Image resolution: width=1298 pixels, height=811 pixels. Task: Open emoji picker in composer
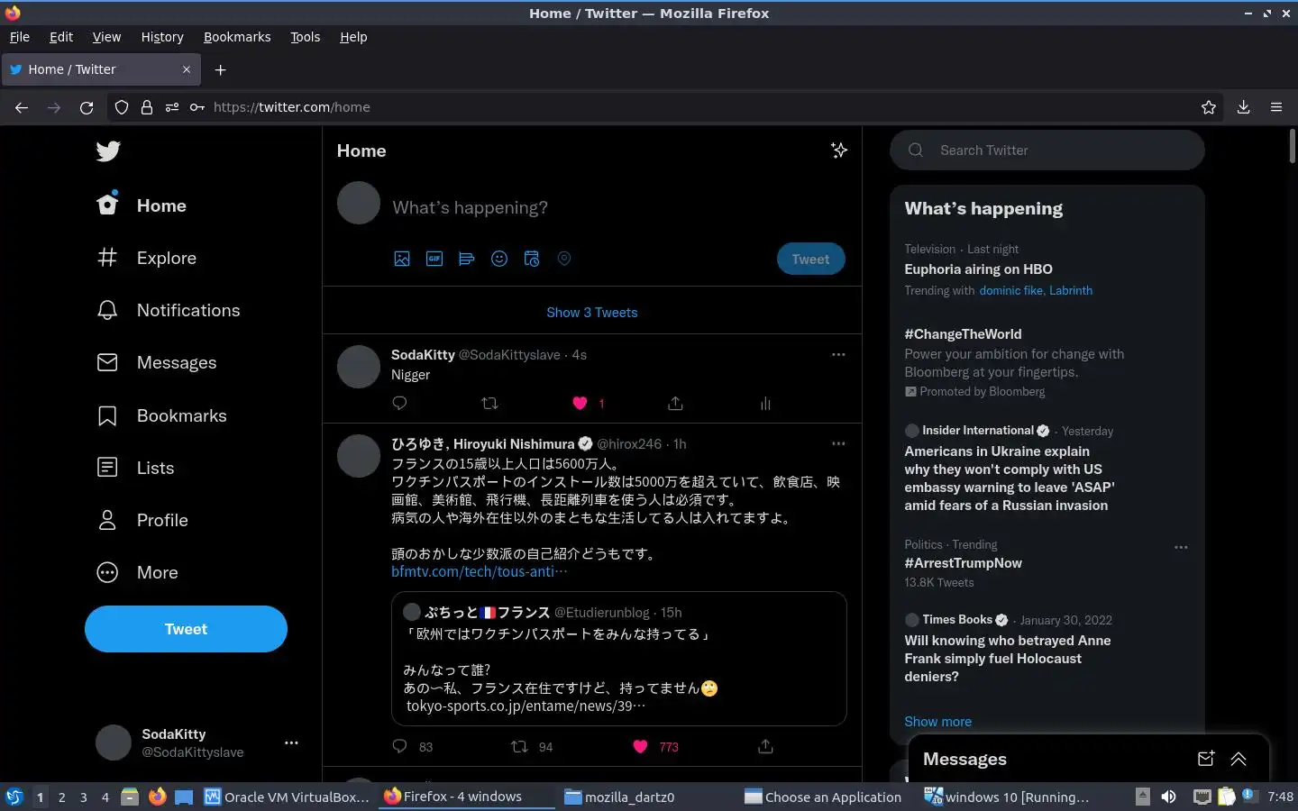pyautogui.click(x=499, y=259)
